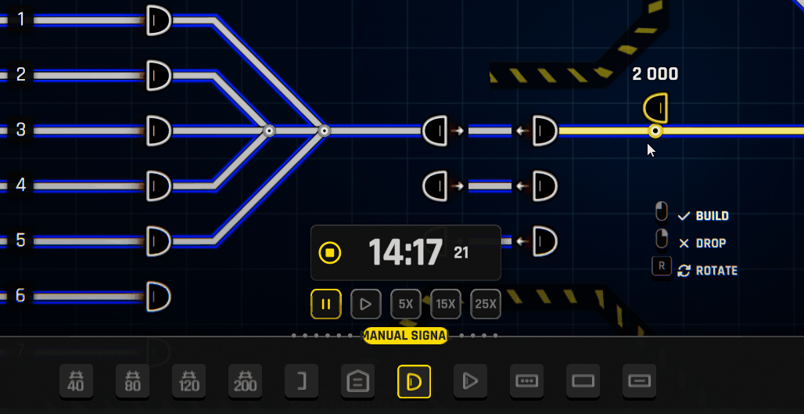Select the depot building tool in toolbar
Image resolution: width=804 pixels, height=414 pixels.
tap(358, 381)
